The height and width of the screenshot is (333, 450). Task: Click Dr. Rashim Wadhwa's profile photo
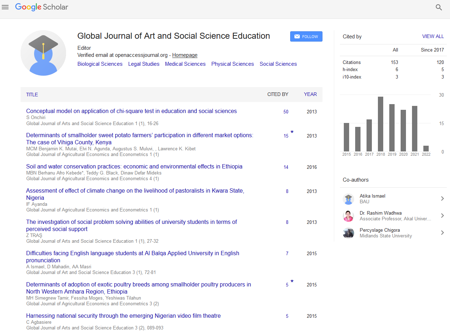tap(348, 216)
